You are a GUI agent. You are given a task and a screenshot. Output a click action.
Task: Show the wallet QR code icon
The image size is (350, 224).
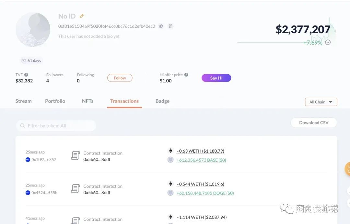click(x=170, y=26)
